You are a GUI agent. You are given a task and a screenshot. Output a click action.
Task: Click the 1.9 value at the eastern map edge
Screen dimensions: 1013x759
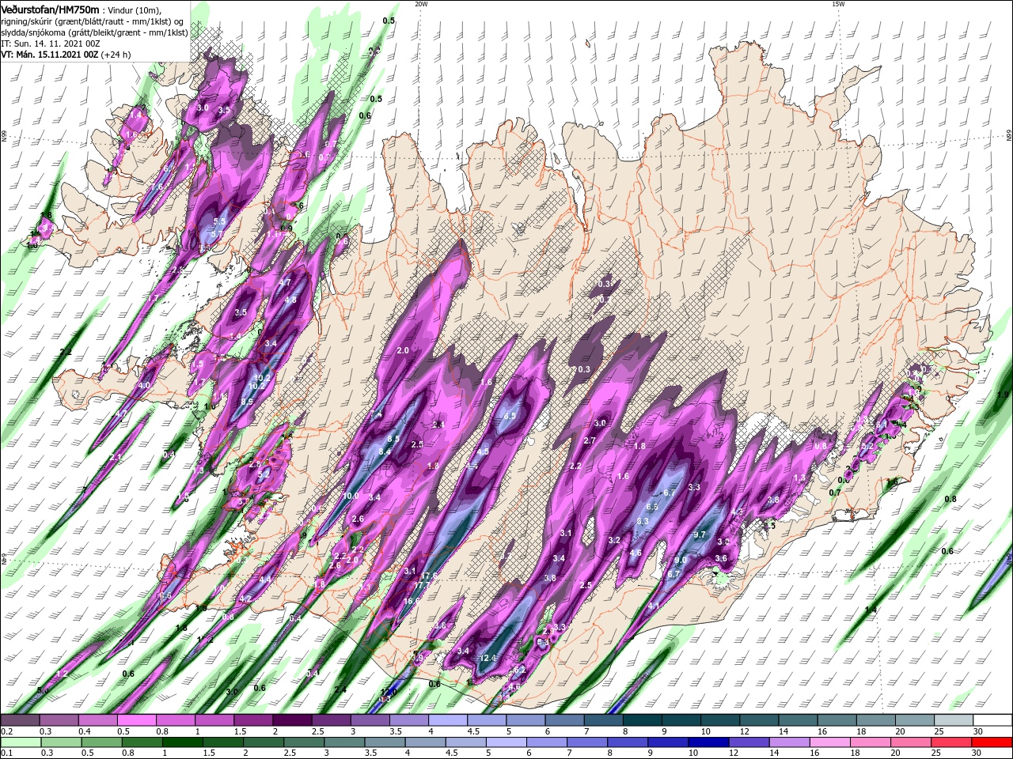[1004, 395]
